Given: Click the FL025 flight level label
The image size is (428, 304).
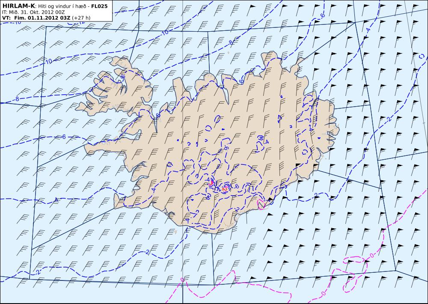Looking at the screenshot, I should [x=99, y=6].
